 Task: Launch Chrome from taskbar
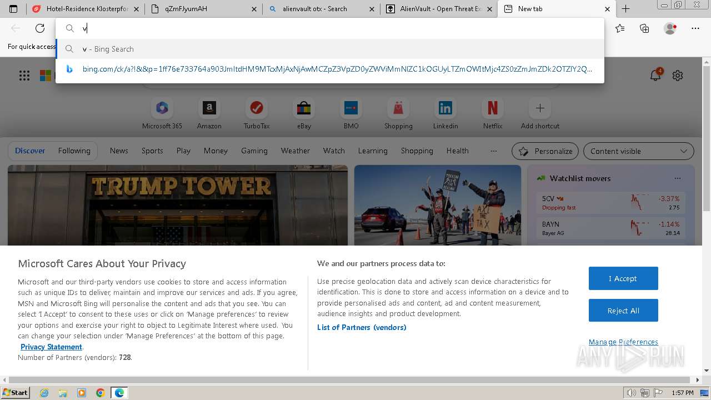point(100,393)
